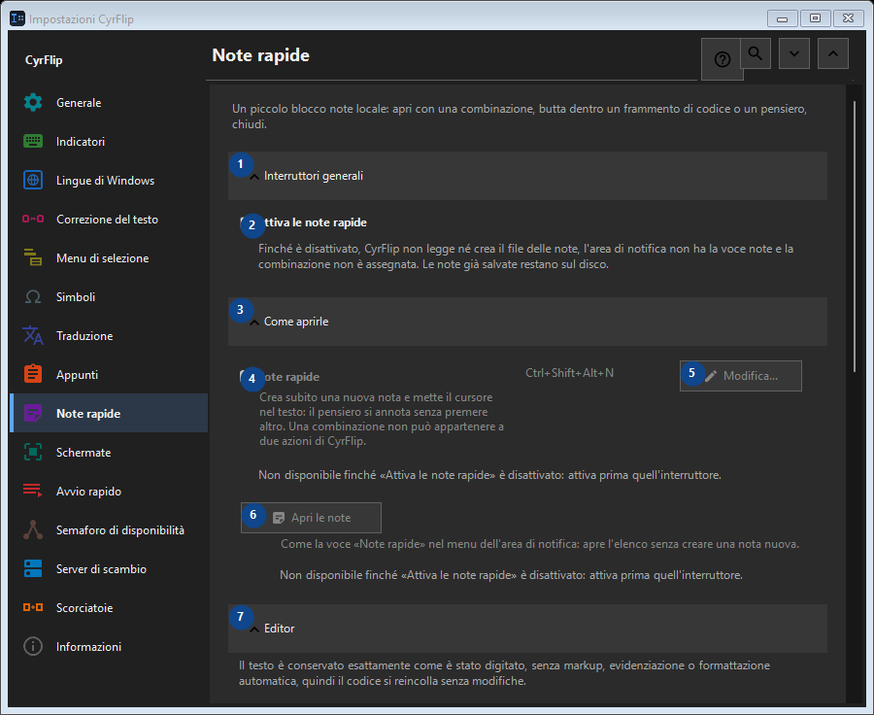The image size is (874, 715).
Task: Click the Schermate screenshot icon
Action: (x=33, y=452)
